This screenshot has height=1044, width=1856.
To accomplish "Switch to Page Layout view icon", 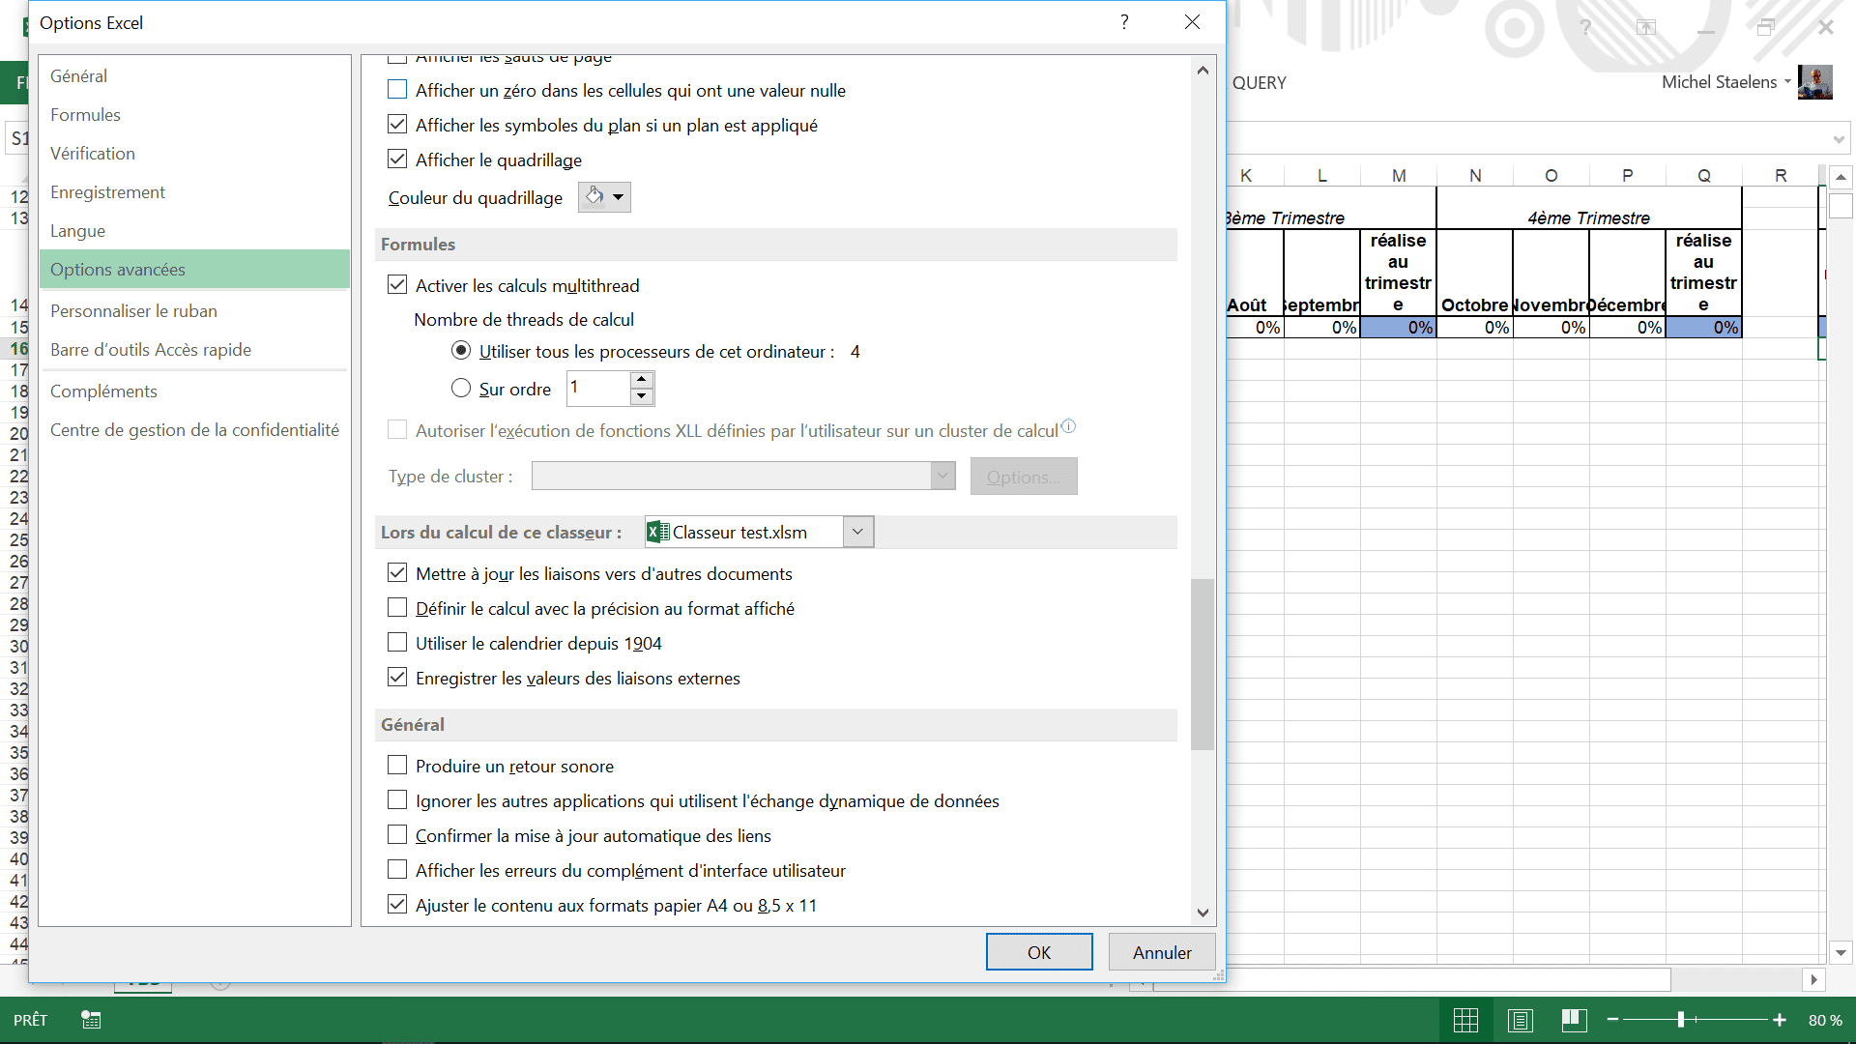I will 1520,1020.
